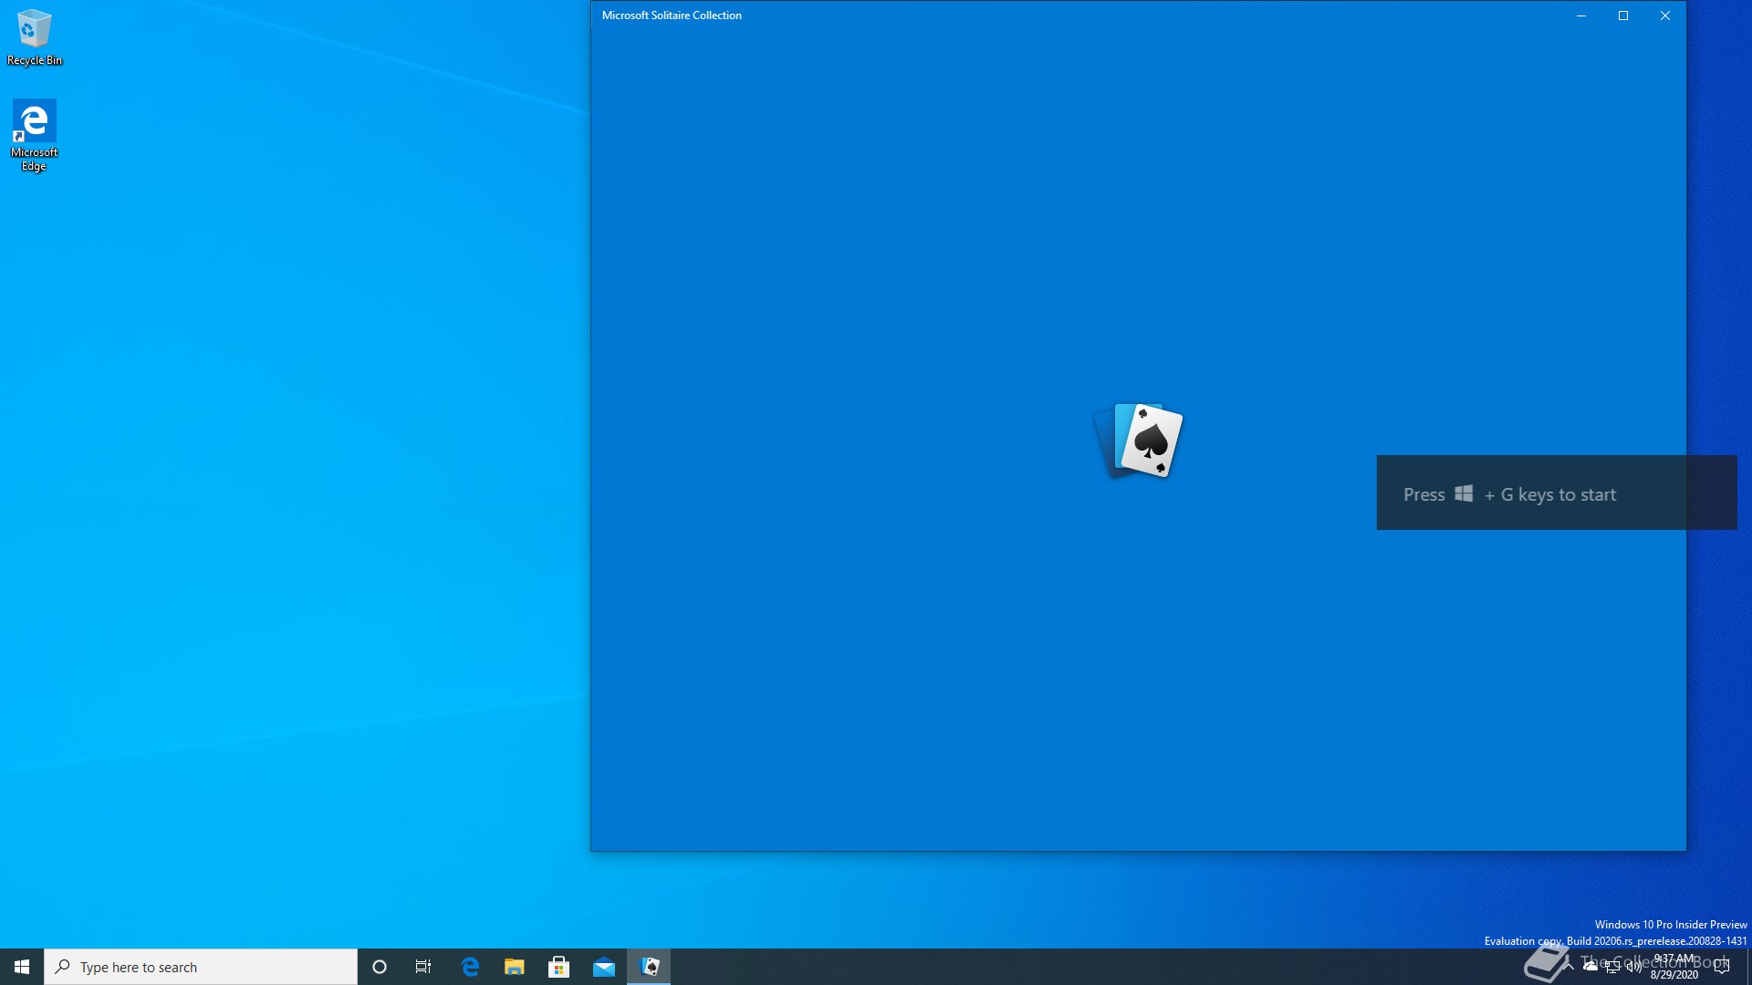Open the Windows Start menu
This screenshot has width=1752, height=985.
pyautogui.click(x=22, y=967)
